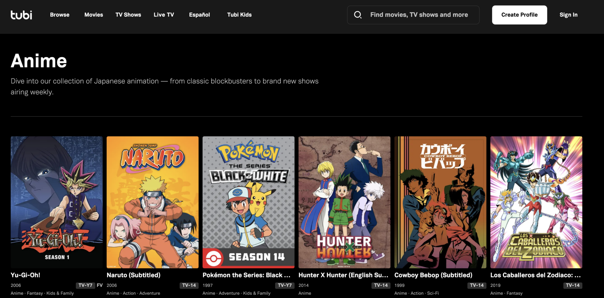Open the Naruto (Subtitled) poster
This screenshot has width=604, height=298.
[x=152, y=202]
